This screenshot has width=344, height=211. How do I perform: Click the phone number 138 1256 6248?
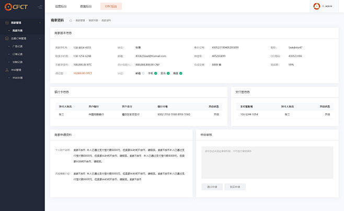[82, 56]
